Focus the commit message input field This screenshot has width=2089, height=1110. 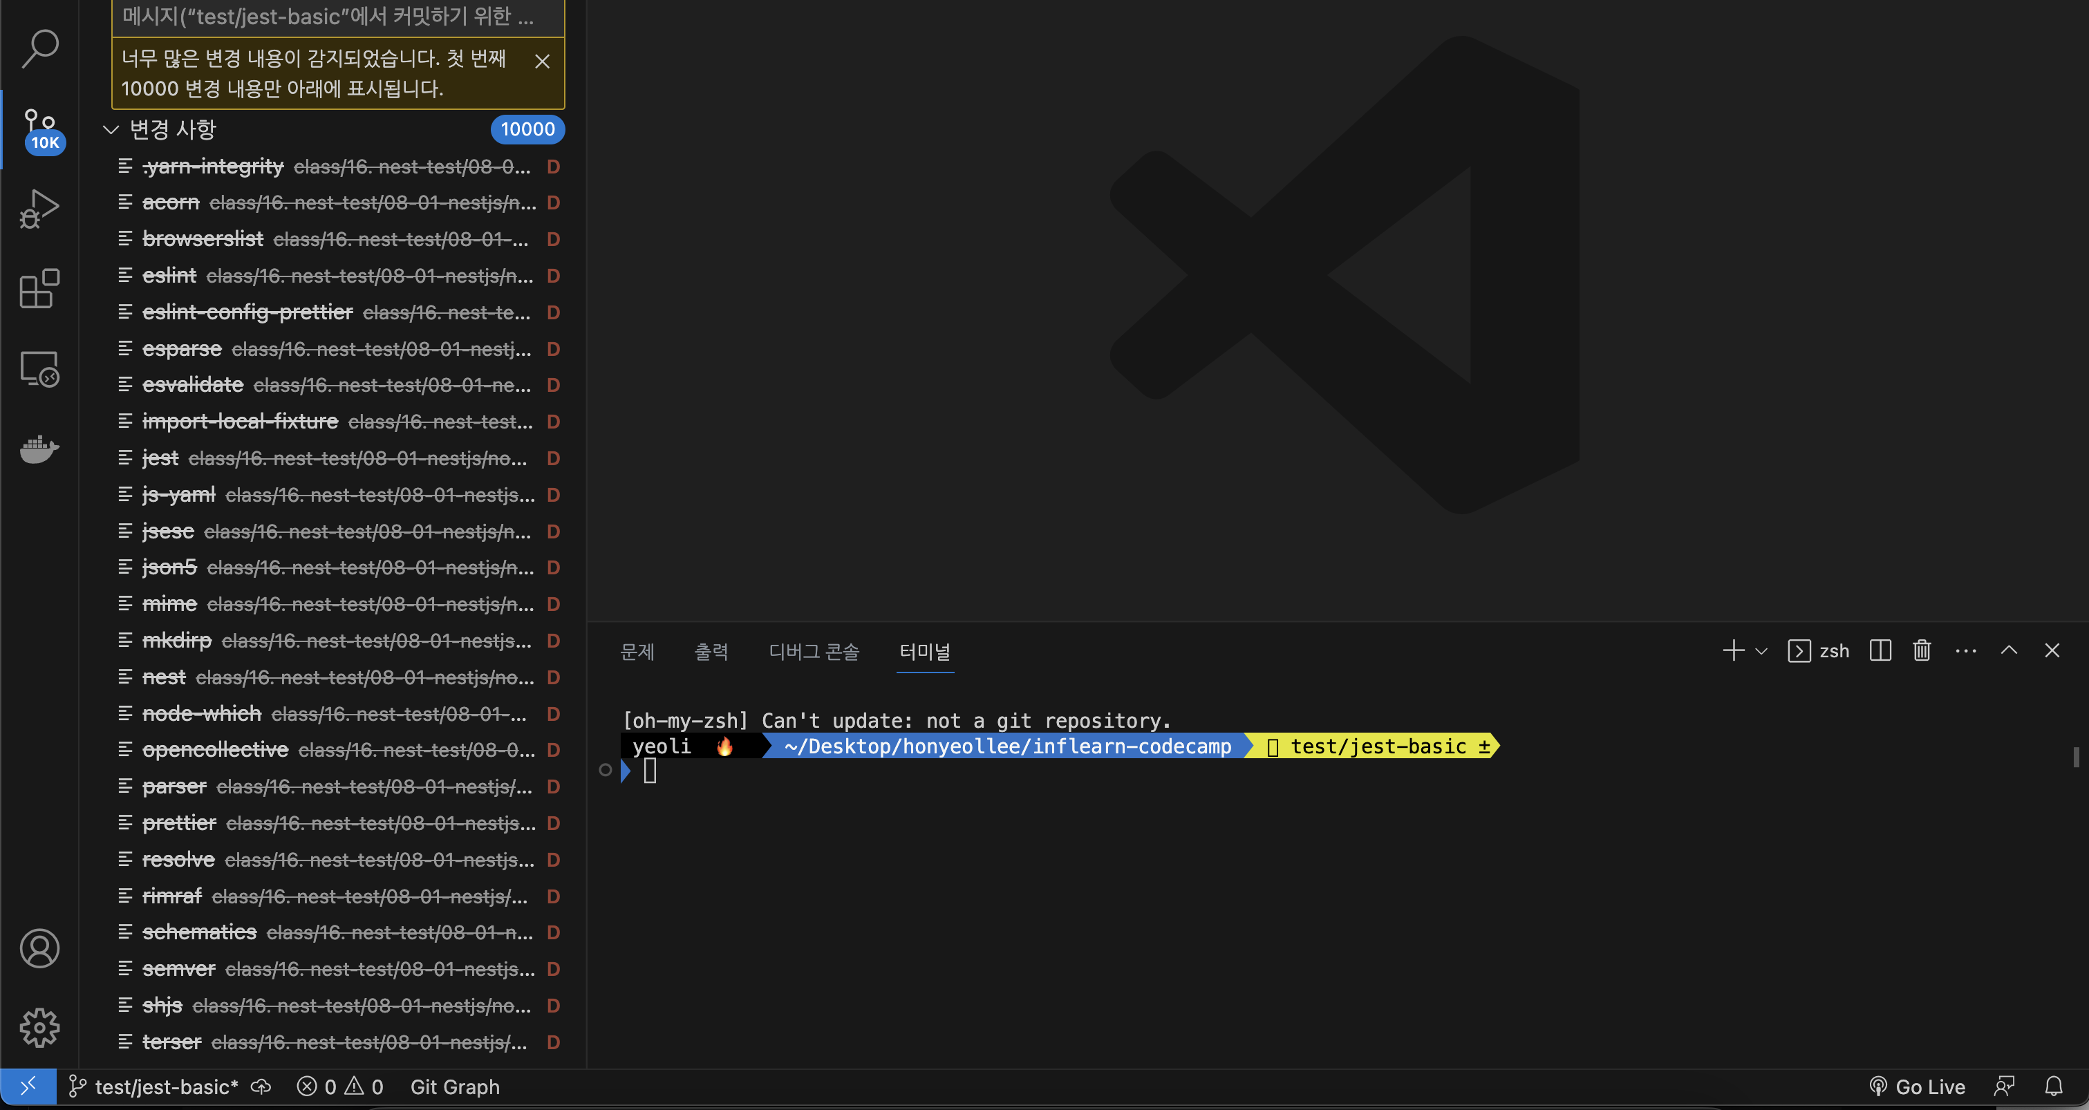pos(338,17)
